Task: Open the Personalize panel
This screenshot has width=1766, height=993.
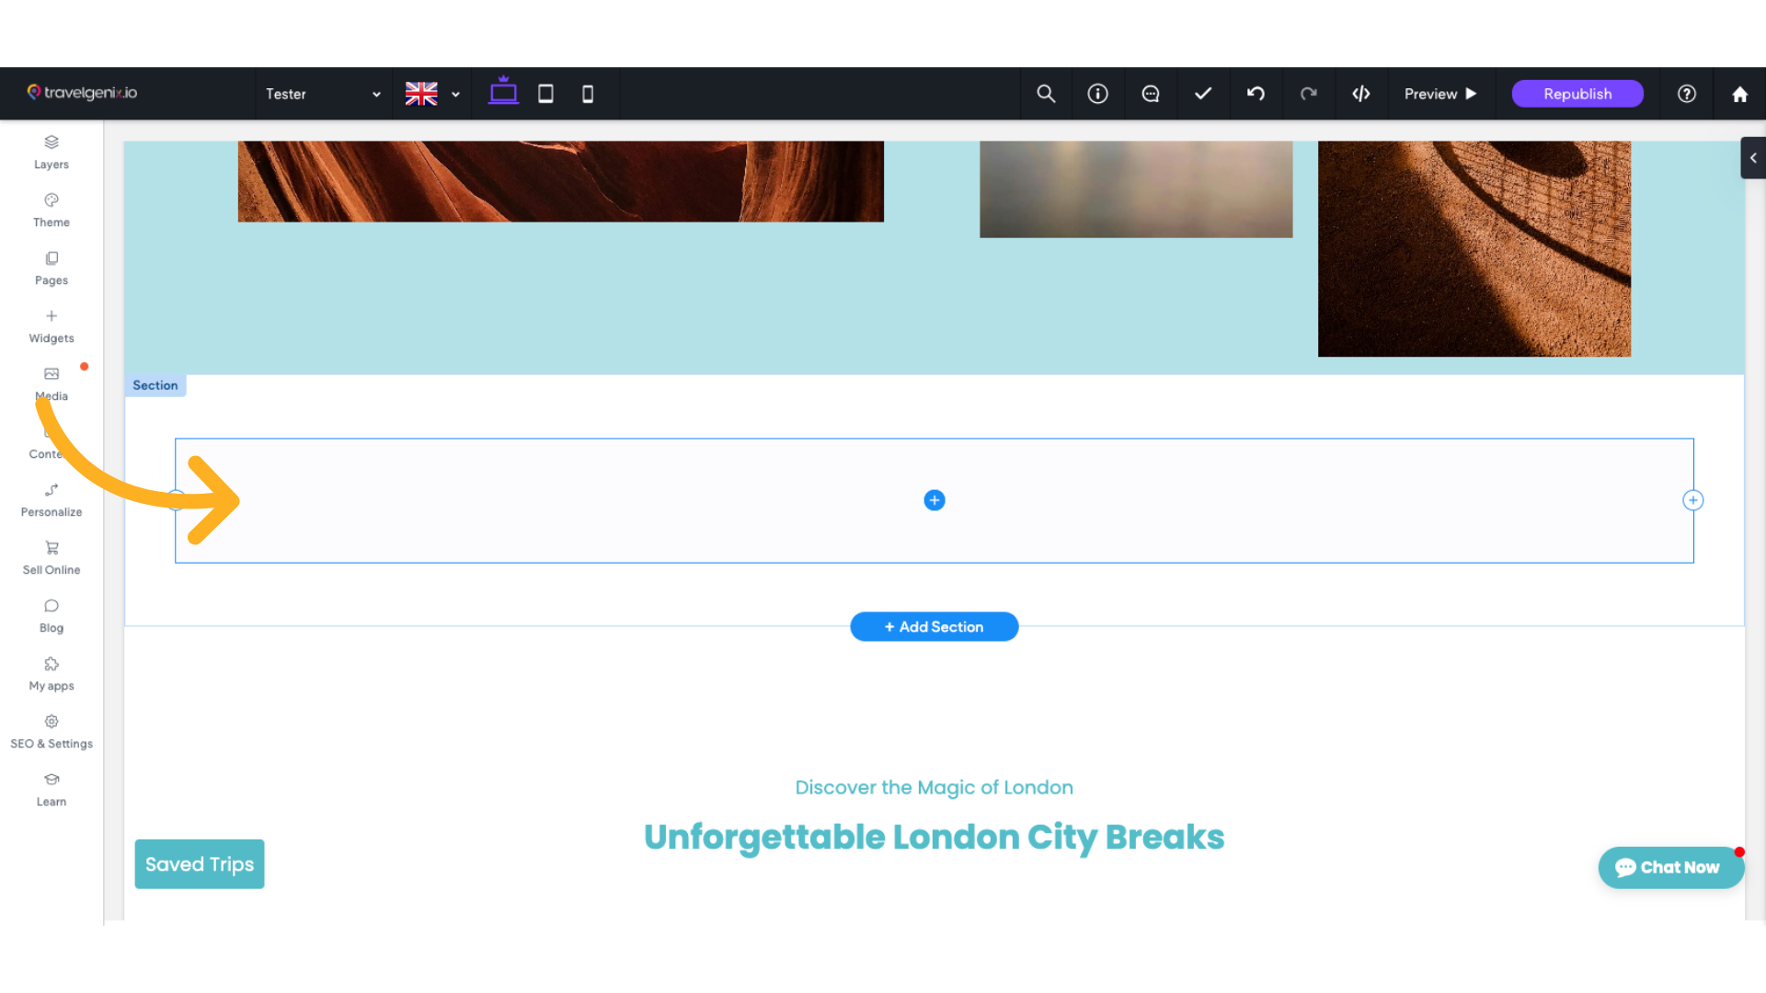Action: coord(51,499)
